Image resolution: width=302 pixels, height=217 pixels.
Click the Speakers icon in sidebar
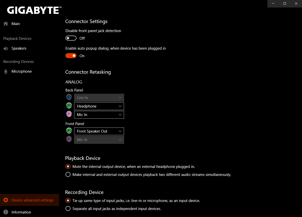[6, 49]
